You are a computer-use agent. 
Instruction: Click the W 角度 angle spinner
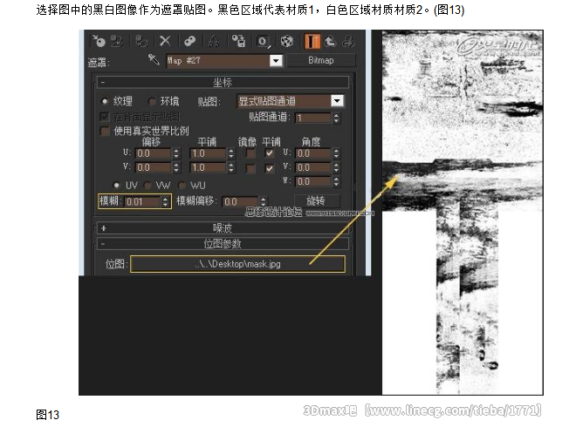point(336,181)
